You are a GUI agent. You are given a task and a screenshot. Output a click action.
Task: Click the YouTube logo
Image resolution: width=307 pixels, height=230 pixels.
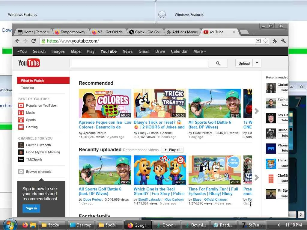(x=29, y=63)
